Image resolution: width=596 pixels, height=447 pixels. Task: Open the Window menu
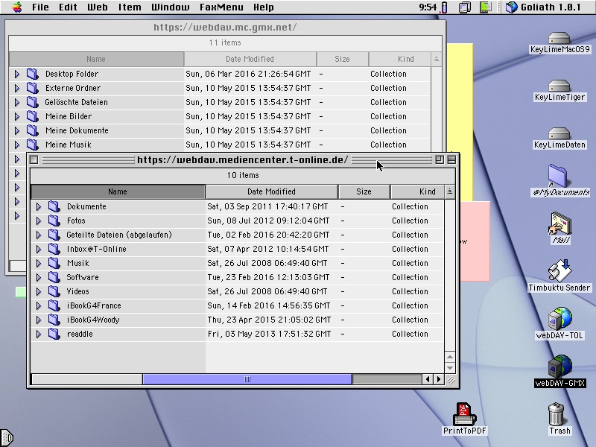tap(171, 7)
